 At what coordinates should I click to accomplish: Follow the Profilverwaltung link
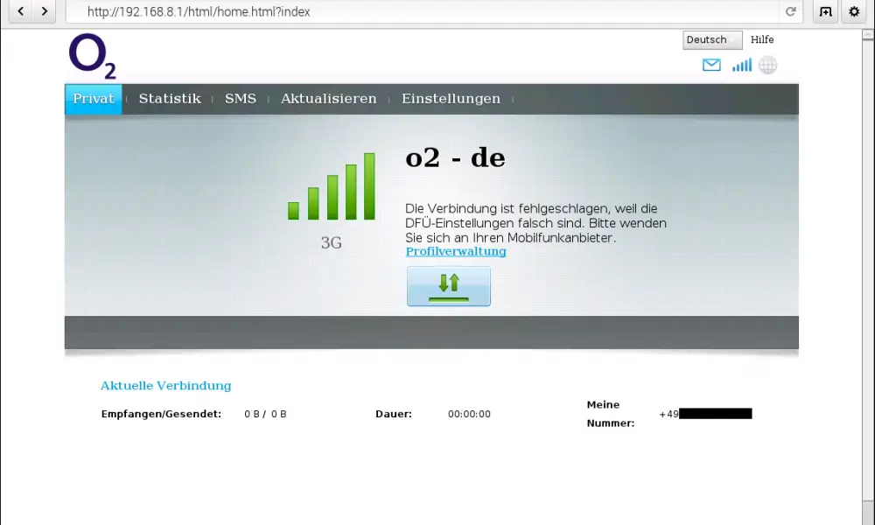click(456, 252)
